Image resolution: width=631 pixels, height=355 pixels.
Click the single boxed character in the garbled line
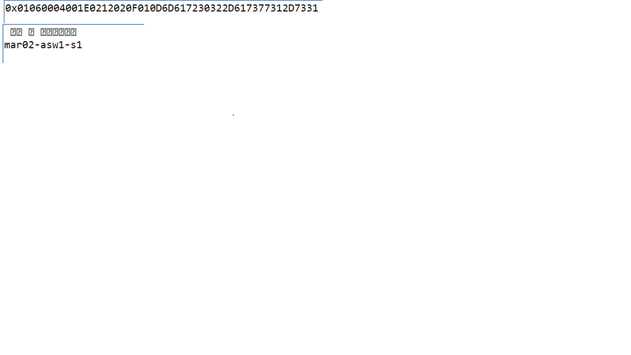[32, 32]
